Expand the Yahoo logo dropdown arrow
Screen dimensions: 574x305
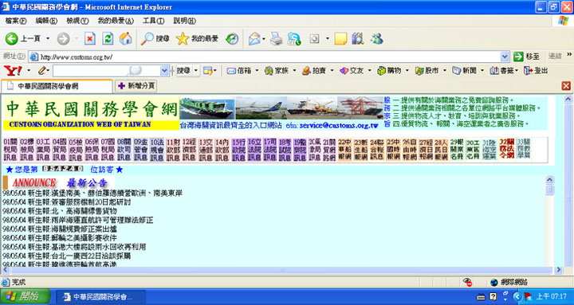click(x=29, y=71)
